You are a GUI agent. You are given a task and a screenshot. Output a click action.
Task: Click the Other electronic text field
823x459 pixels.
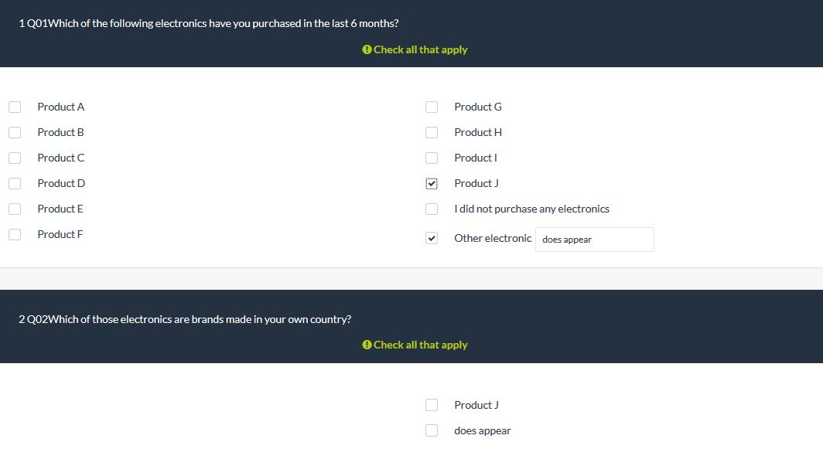point(595,240)
